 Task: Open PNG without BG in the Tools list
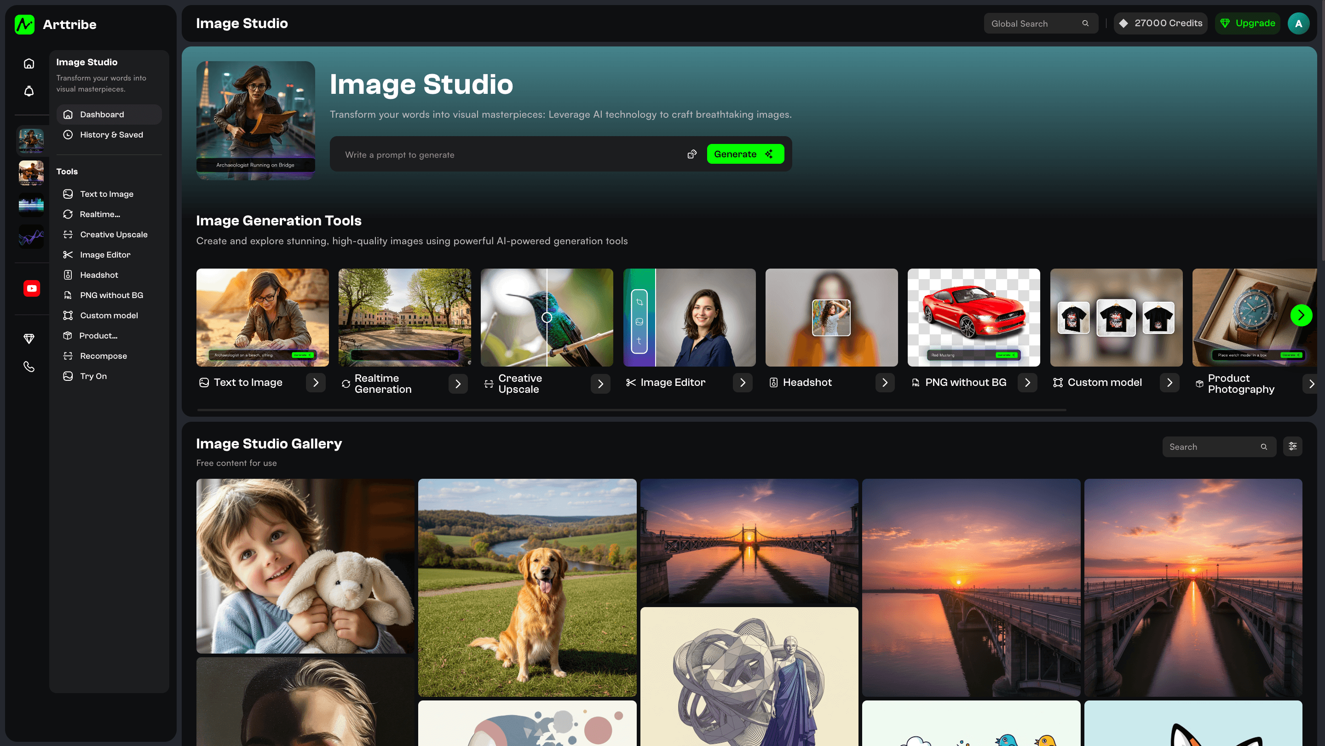pyautogui.click(x=109, y=295)
